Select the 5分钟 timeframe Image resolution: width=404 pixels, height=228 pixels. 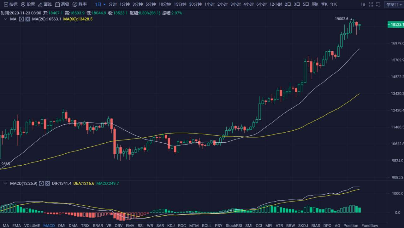(x=151, y=4)
